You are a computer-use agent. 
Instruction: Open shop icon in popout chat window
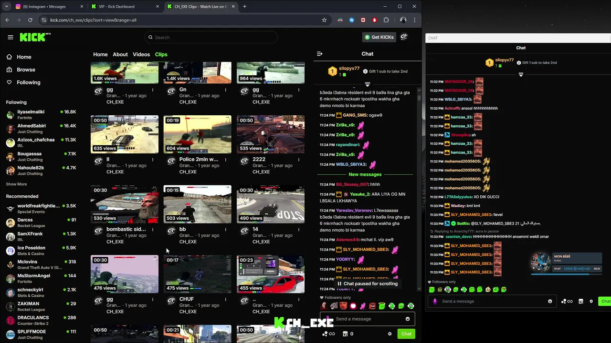tap(580, 301)
